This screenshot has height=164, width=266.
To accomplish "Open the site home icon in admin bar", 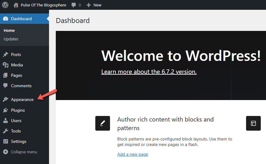I will pos(16,5).
